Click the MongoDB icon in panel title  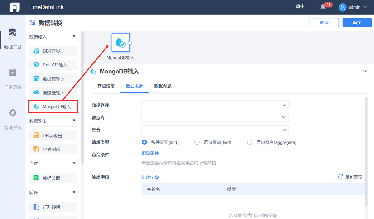click(93, 72)
